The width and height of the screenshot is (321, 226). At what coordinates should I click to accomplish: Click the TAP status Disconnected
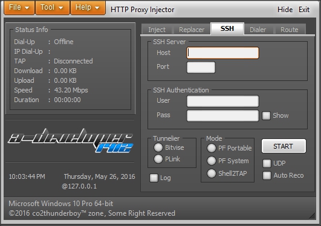pyautogui.click(x=73, y=61)
